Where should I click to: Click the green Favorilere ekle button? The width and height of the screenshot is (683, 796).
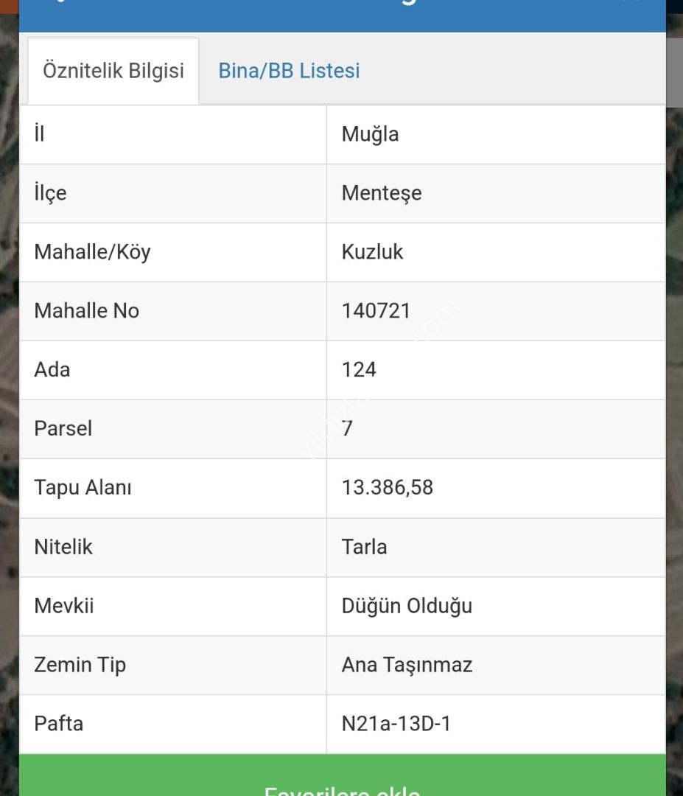point(342,775)
